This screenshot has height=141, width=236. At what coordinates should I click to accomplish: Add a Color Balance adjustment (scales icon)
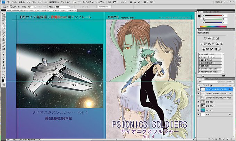pyautogui.click(x=209, y=44)
